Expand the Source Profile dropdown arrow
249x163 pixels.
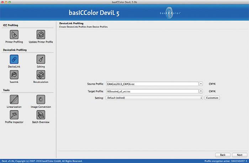[201, 84]
